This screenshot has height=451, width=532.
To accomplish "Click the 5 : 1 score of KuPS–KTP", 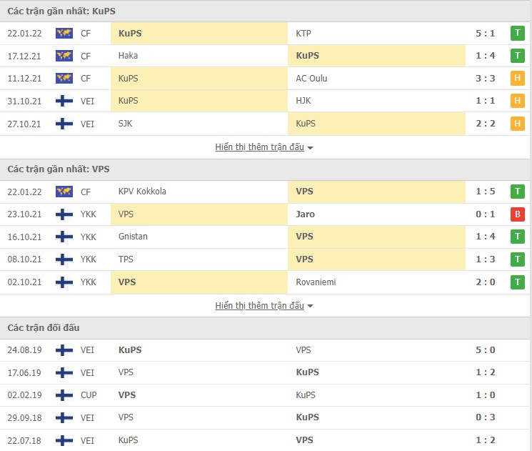I will point(486,34).
